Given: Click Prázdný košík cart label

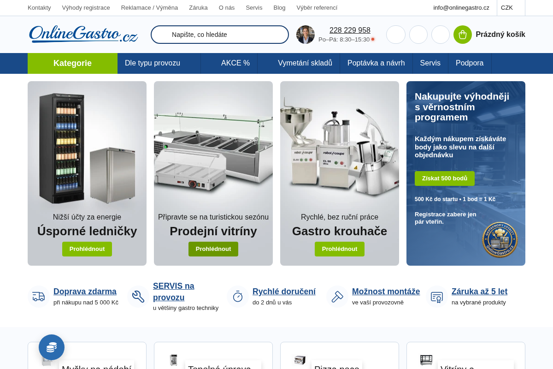Looking at the screenshot, I should pos(500,35).
